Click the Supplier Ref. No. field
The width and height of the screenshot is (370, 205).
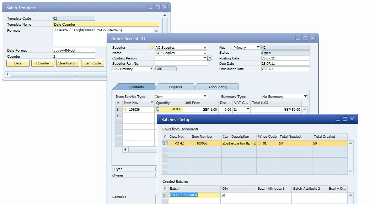pyautogui.click(x=181, y=64)
